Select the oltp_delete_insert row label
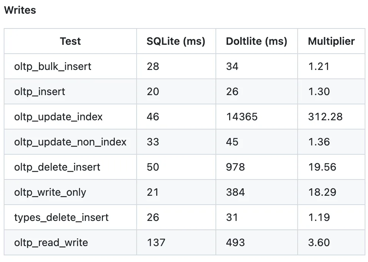Viewport: 368px width, 262px height. pos(57,167)
